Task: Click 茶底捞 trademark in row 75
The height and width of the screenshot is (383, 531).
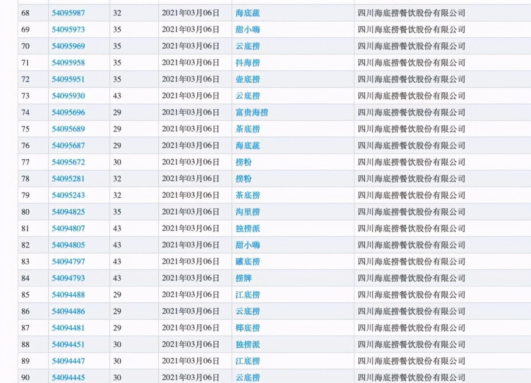Action: coord(248,129)
